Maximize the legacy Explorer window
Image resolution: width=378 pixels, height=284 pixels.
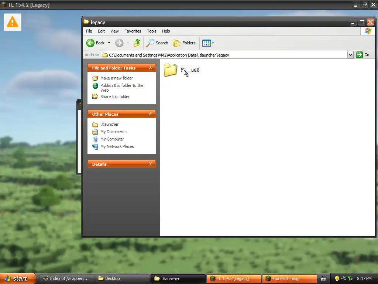click(x=362, y=22)
